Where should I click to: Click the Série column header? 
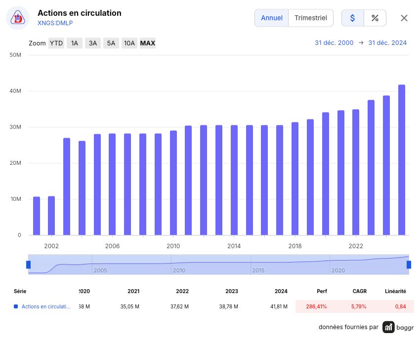(x=20, y=291)
